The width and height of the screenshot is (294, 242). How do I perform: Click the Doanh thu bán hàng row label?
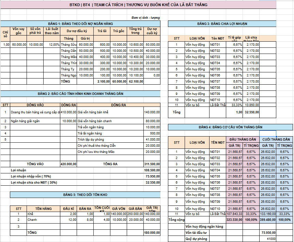click(35, 112)
